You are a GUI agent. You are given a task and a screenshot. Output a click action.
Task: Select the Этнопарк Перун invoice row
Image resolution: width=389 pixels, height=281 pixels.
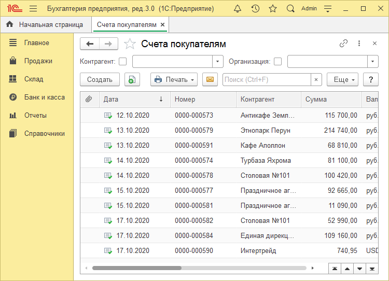[x=229, y=130]
